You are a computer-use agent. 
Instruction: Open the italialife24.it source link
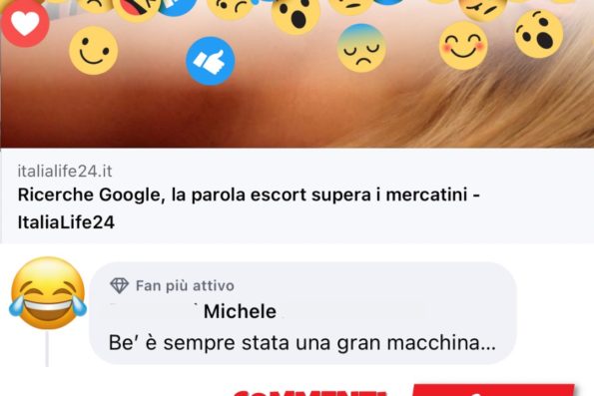click(x=65, y=172)
